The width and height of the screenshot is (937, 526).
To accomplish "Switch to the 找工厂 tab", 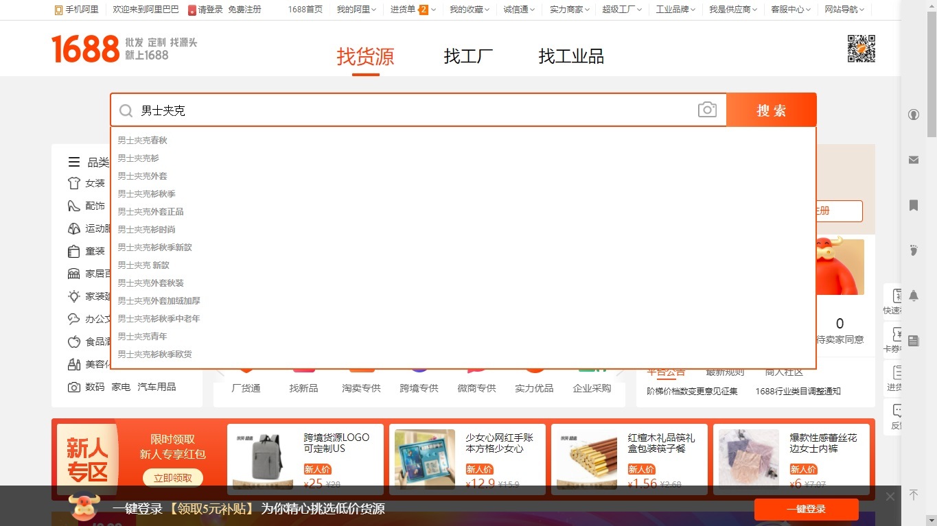I will 468,56.
